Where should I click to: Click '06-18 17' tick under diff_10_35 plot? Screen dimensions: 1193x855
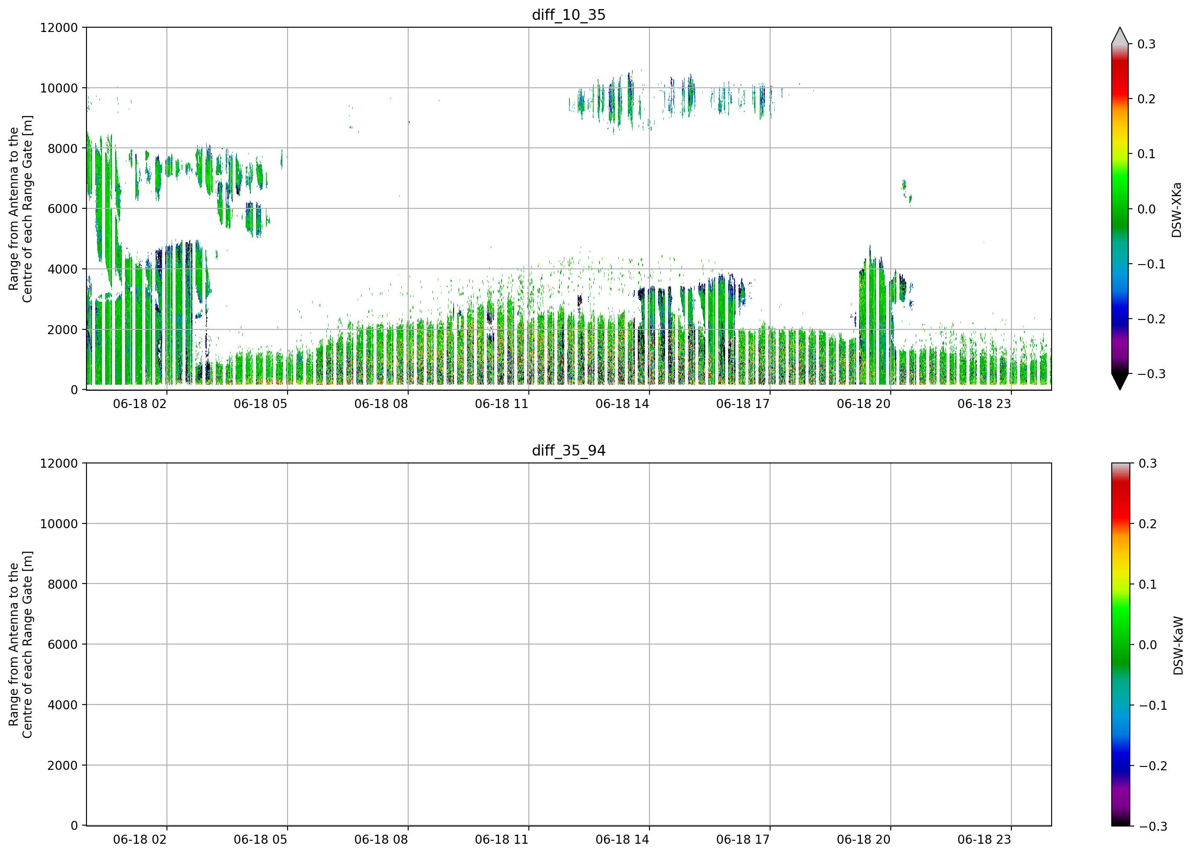click(x=743, y=404)
